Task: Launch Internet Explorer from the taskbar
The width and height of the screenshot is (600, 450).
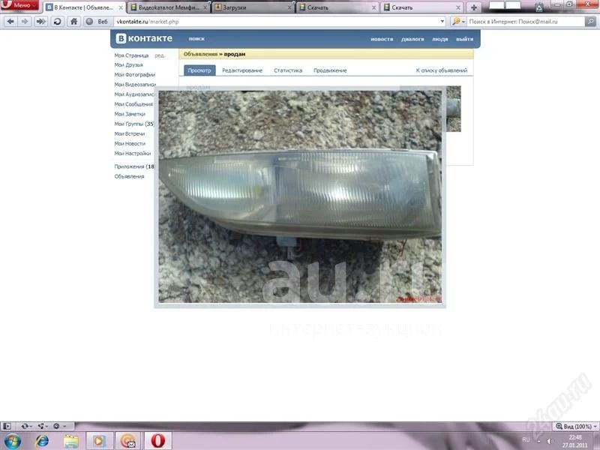Action: tap(41, 441)
